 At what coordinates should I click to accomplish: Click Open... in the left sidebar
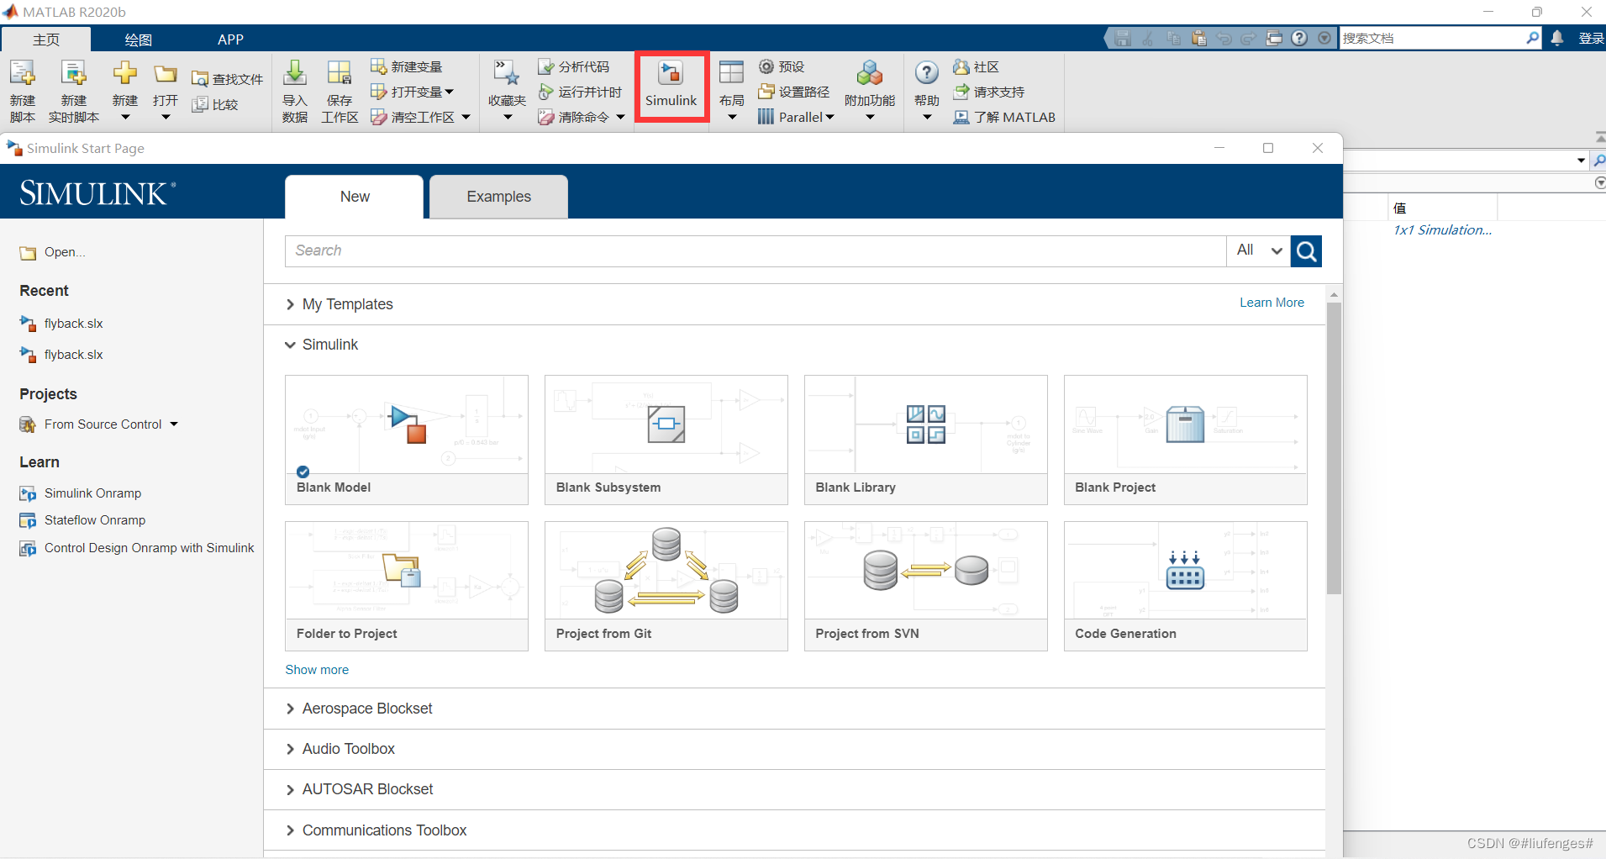53,252
